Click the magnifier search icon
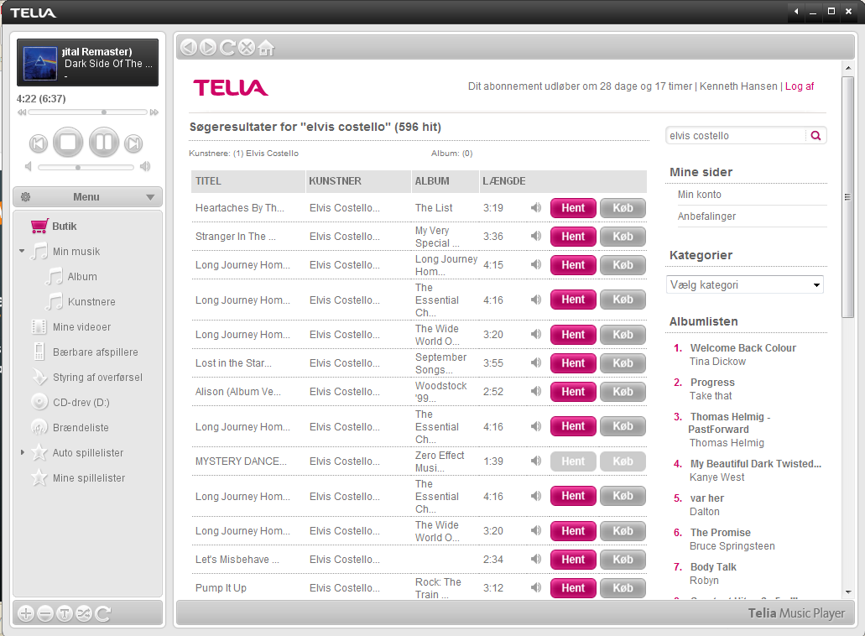This screenshot has height=636, width=865. pos(815,136)
